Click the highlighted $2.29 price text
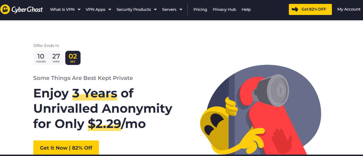363x156 pixels. (x=104, y=124)
